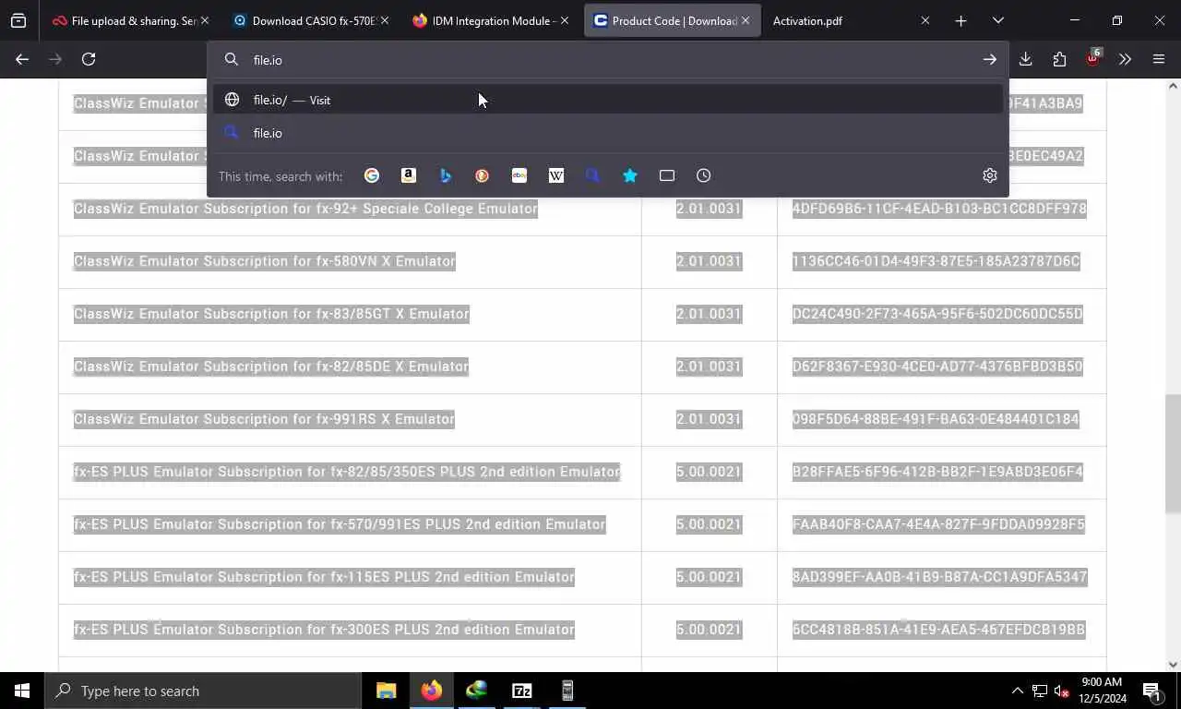Click code B28FFAE5-6F96-412B-BB2F-1E9ABD3E06F4
1181x709 pixels.
pos(937,472)
